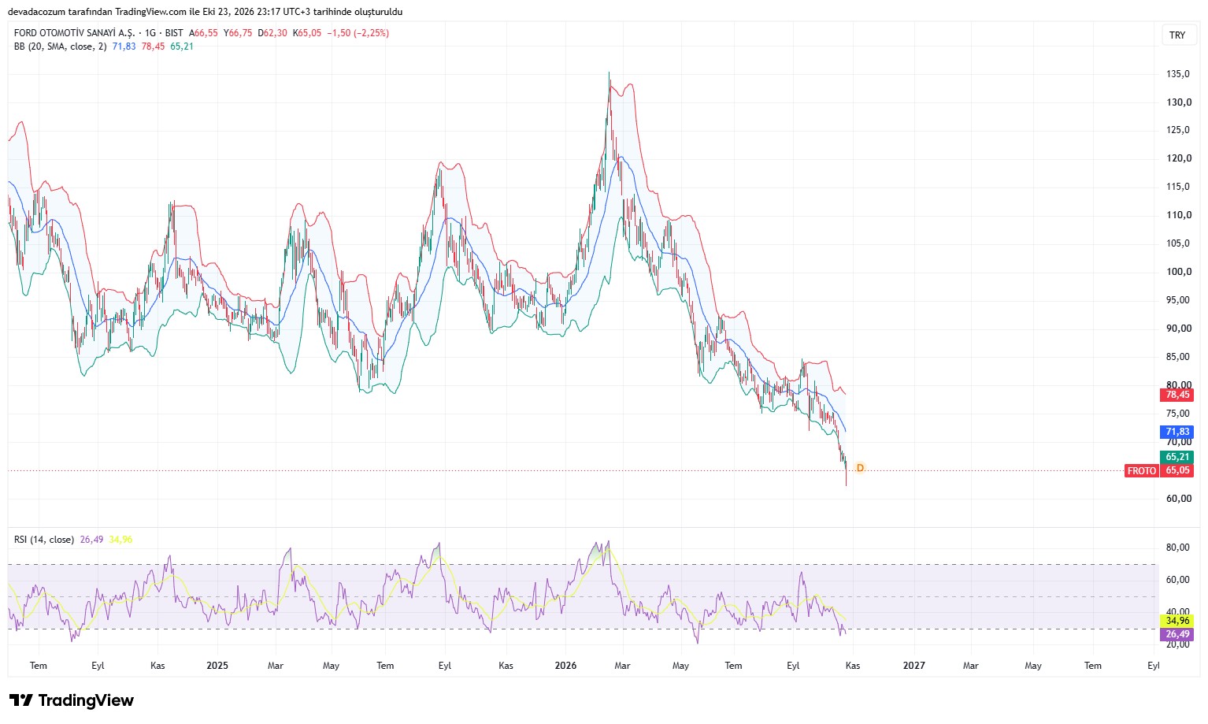Click the K65,05 close value in the legend
This screenshot has width=1208, height=724.
[307, 33]
